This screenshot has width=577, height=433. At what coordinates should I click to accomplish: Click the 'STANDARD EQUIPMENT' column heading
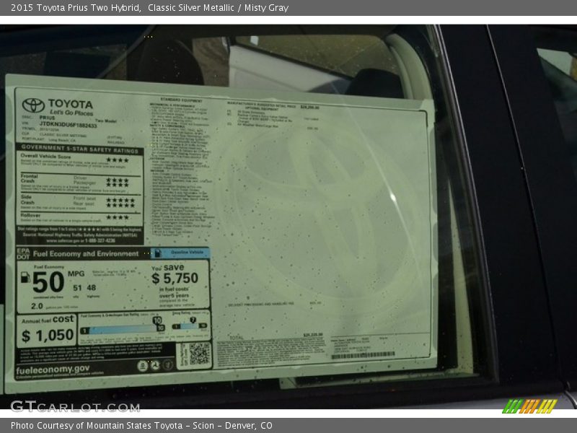tap(181, 100)
